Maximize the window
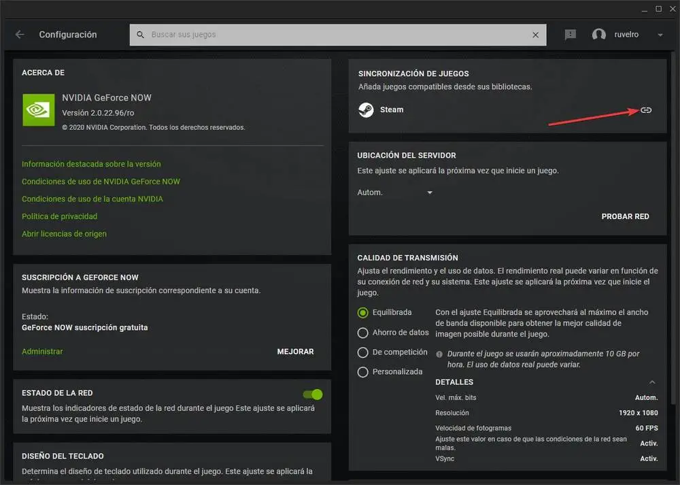The height and width of the screenshot is (485, 680). click(x=658, y=9)
